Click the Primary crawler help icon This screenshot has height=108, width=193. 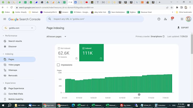pyautogui.click(x=163, y=36)
